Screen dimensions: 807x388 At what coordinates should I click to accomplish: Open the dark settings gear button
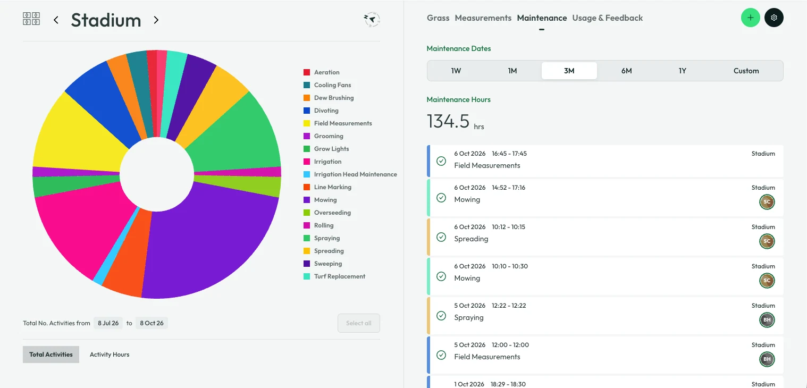[x=774, y=18]
